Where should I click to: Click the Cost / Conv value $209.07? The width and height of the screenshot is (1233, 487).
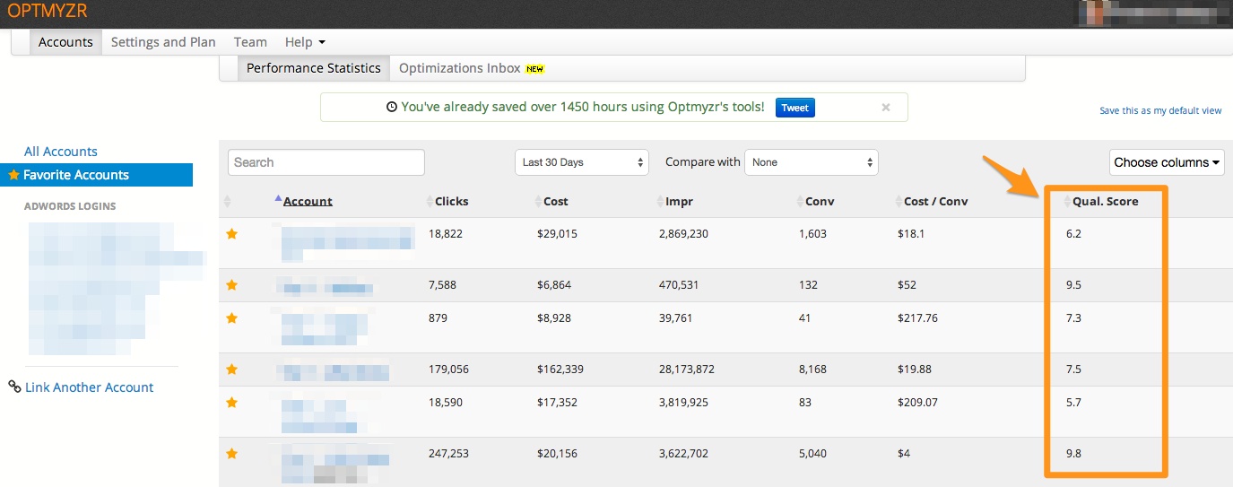(916, 402)
